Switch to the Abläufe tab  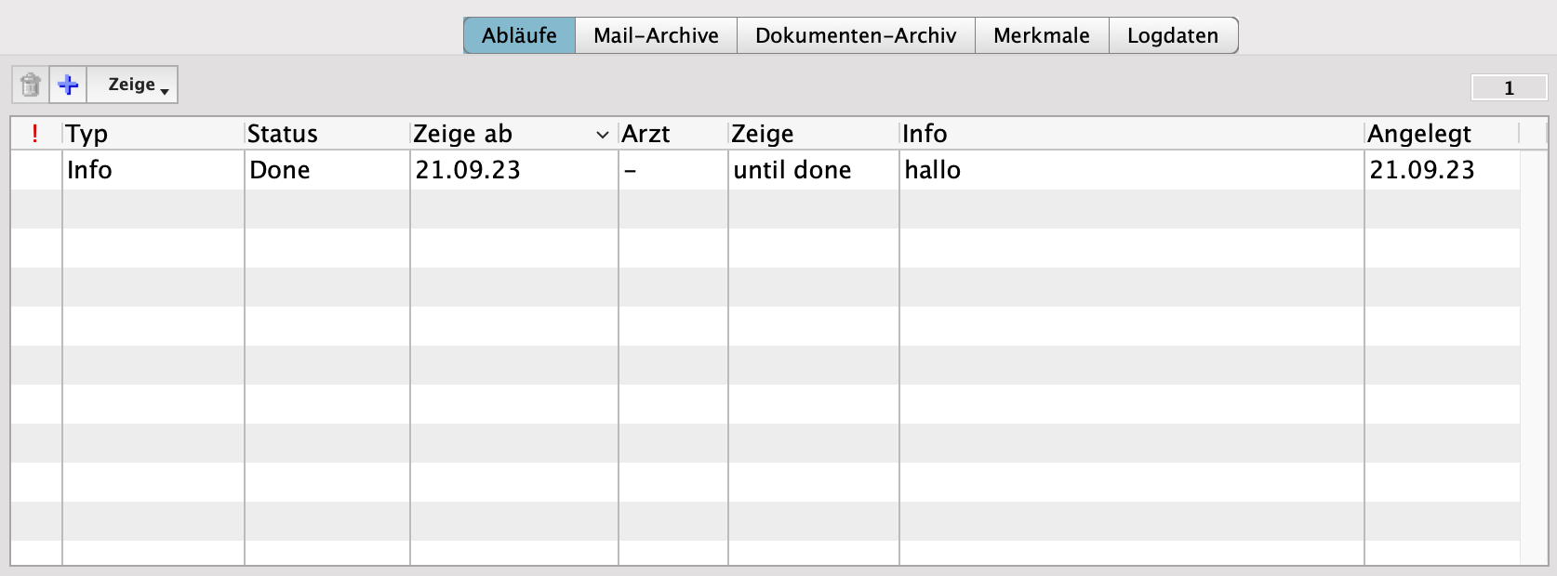point(519,35)
